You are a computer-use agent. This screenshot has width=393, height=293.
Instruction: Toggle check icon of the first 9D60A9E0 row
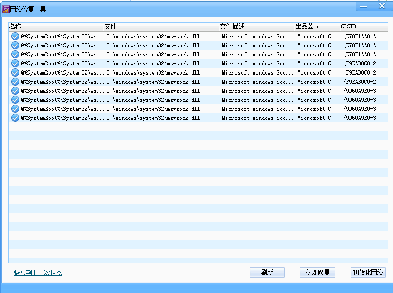[x=15, y=91]
